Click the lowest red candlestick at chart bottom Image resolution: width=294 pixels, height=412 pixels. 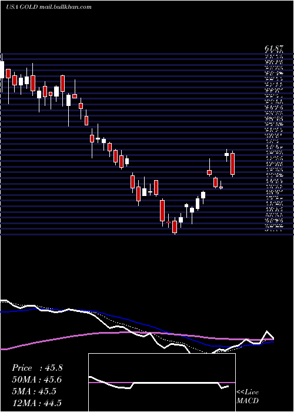(x=175, y=227)
